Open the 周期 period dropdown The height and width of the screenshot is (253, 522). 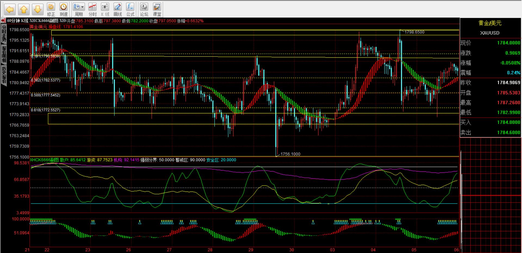tap(79, 10)
